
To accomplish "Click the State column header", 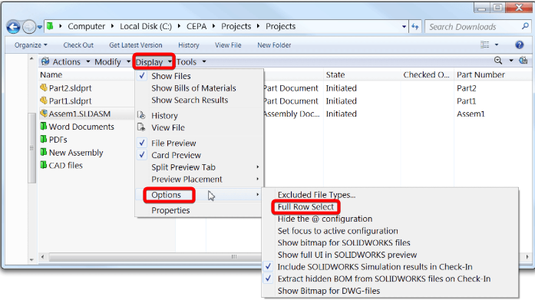I will point(335,74).
